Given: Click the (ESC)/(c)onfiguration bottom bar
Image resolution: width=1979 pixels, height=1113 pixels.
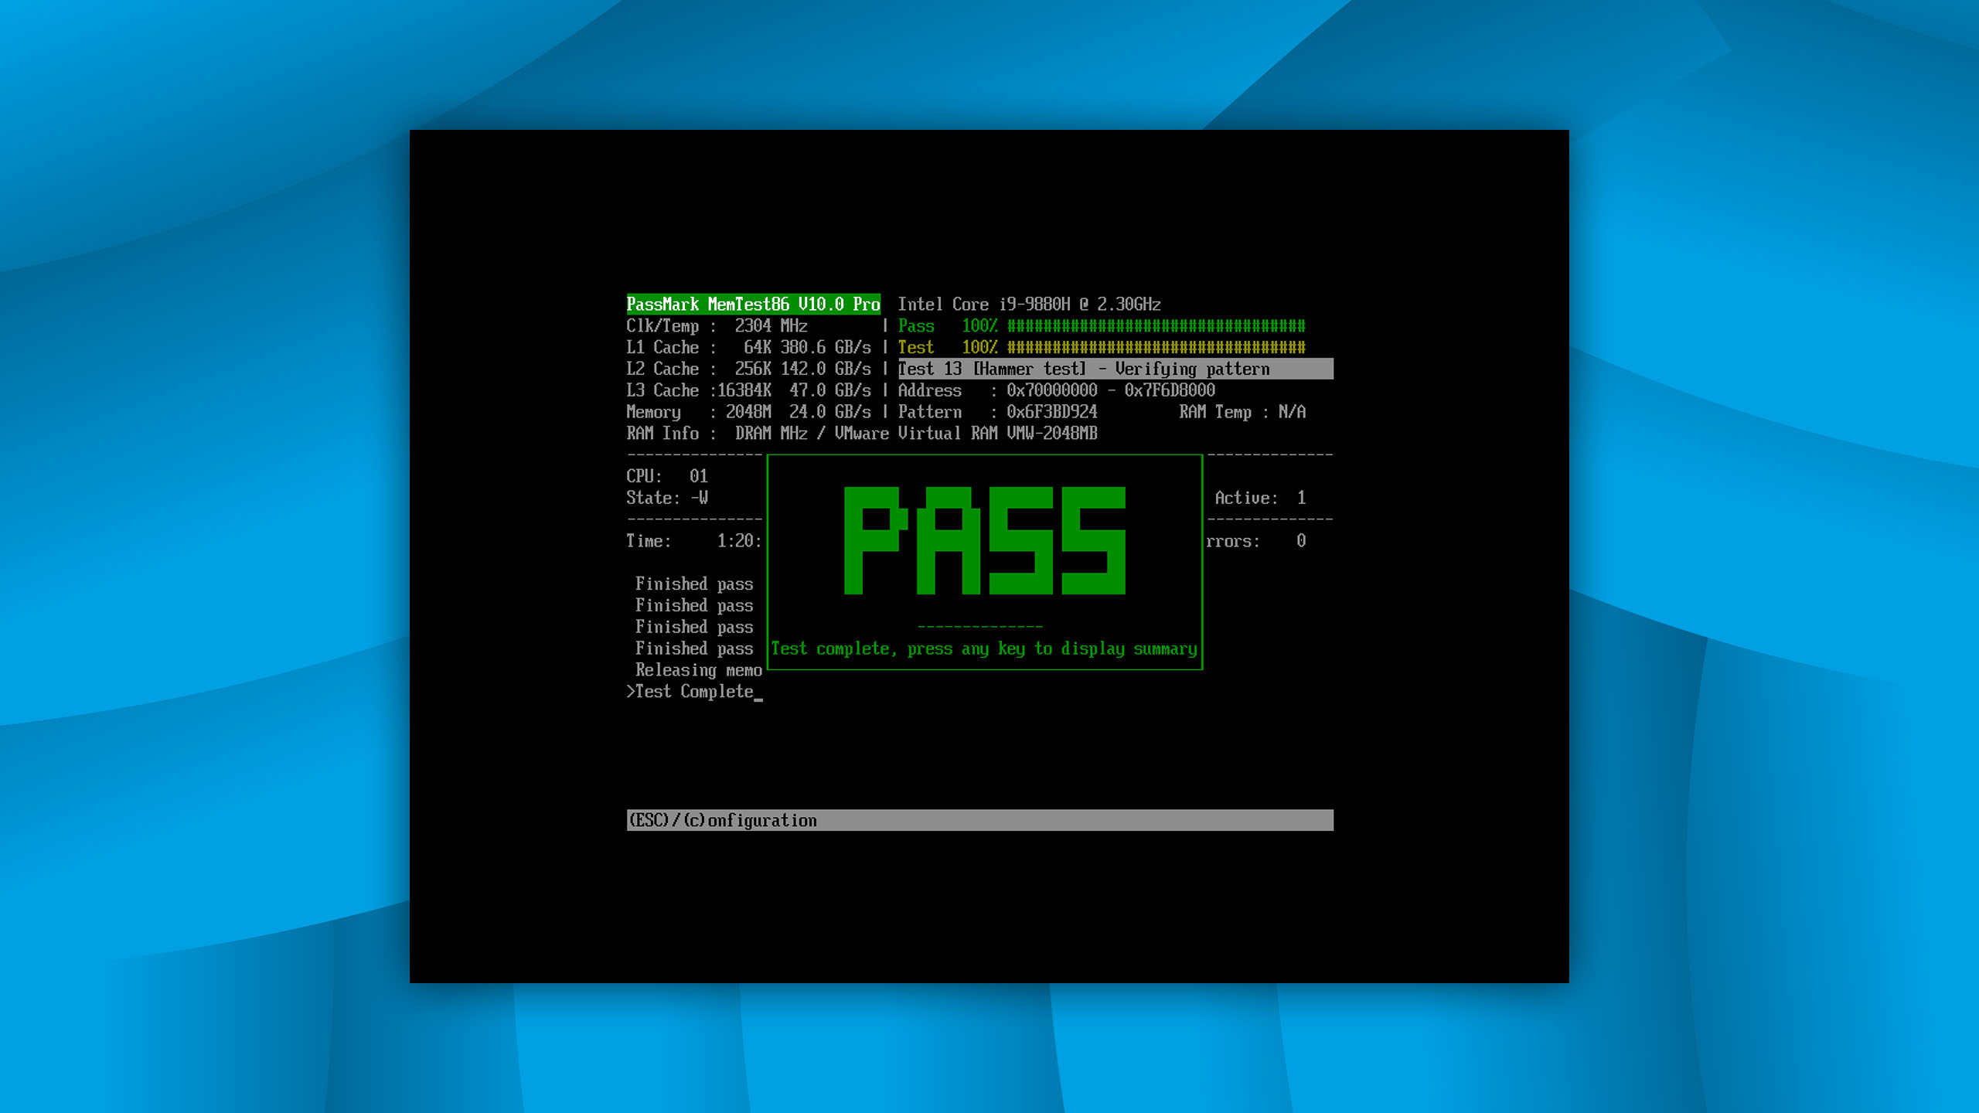Looking at the screenshot, I should pos(979,820).
